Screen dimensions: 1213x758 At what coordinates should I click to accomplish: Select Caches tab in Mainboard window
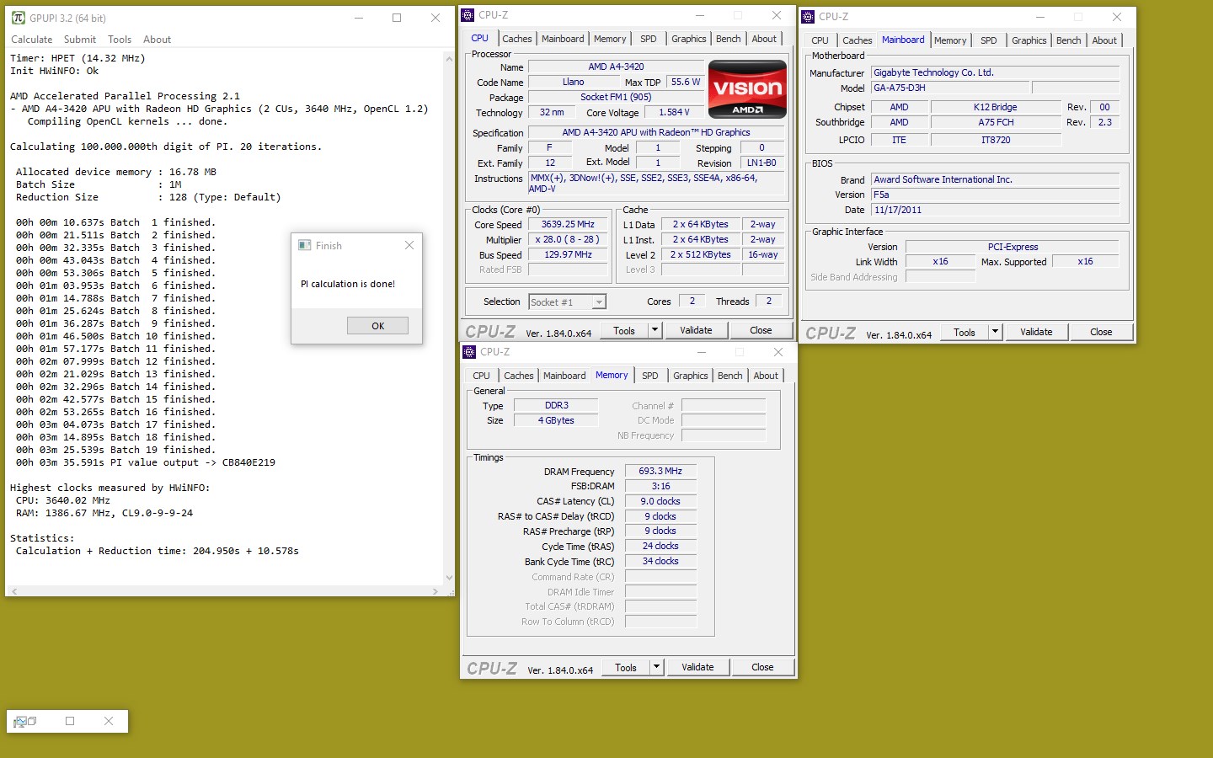(x=858, y=40)
